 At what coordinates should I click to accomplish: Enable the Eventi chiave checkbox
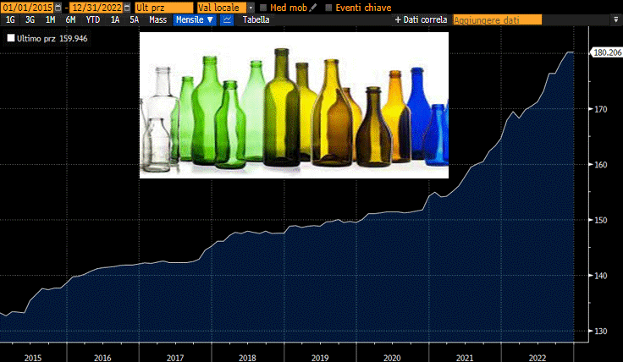click(x=328, y=8)
